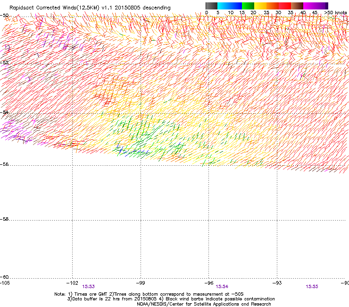Click the purple '15:55' time label
Image resolution: width=349 pixels, height=307 pixels.
coord(312,287)
